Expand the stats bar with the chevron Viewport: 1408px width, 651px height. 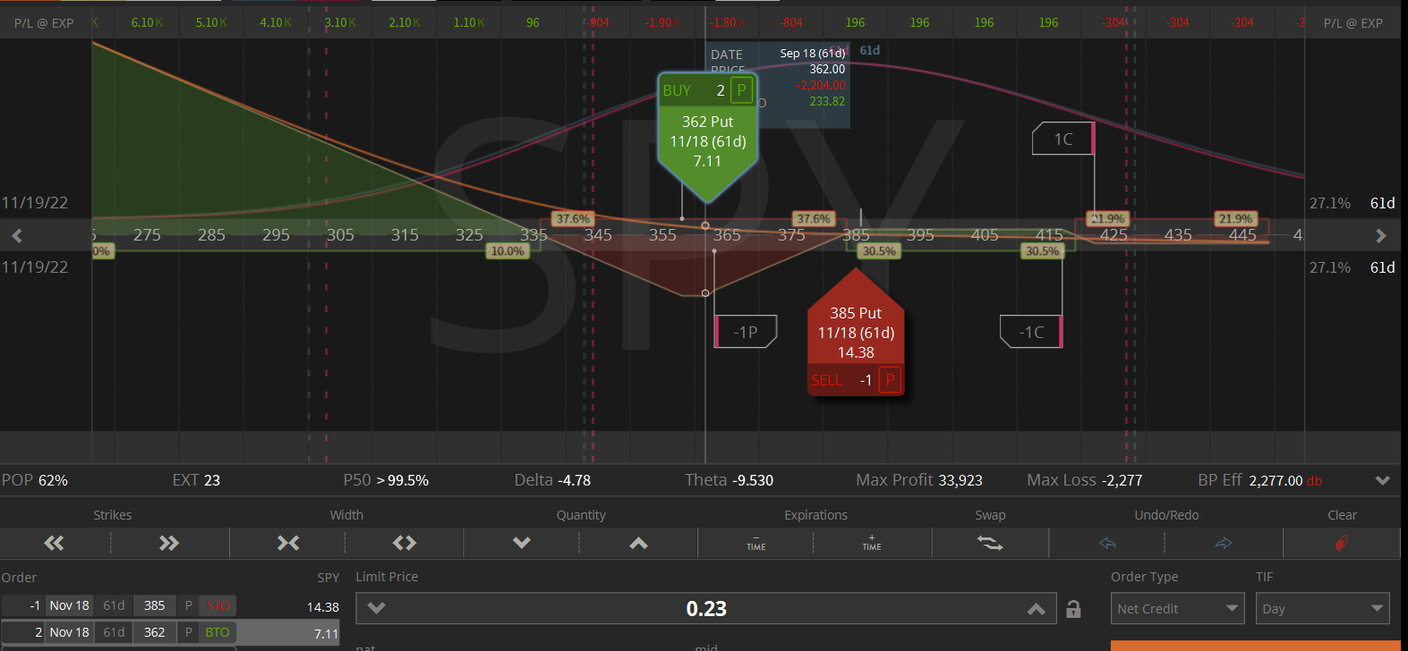1383,480
